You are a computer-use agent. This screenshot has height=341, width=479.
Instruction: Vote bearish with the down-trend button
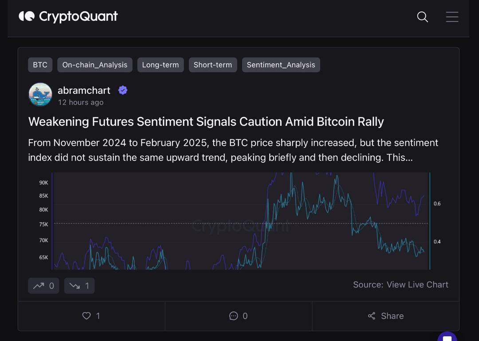point(79,286)
